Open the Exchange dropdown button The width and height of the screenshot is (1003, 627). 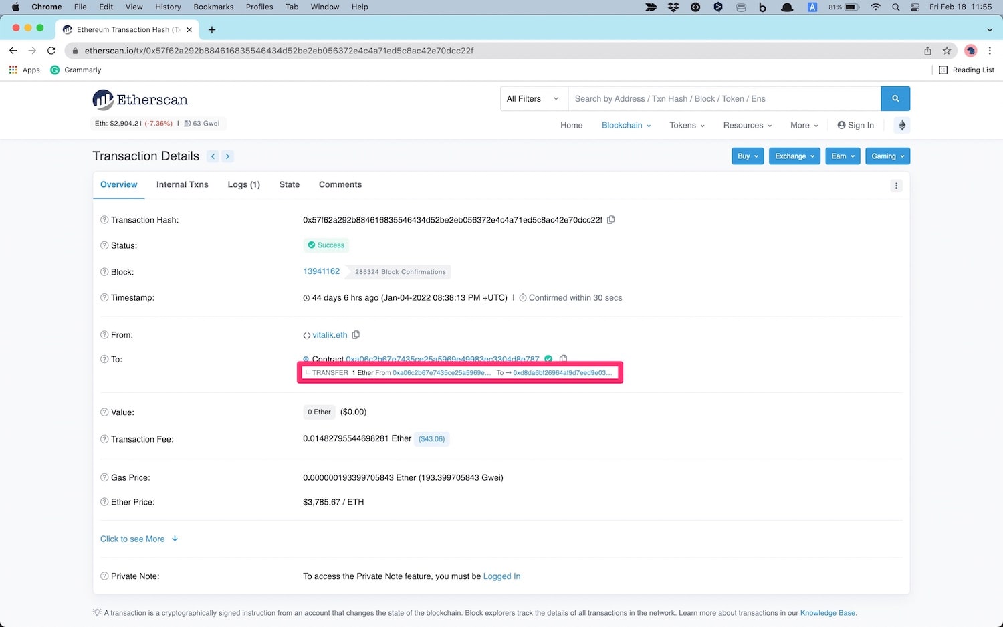point(794,156)
